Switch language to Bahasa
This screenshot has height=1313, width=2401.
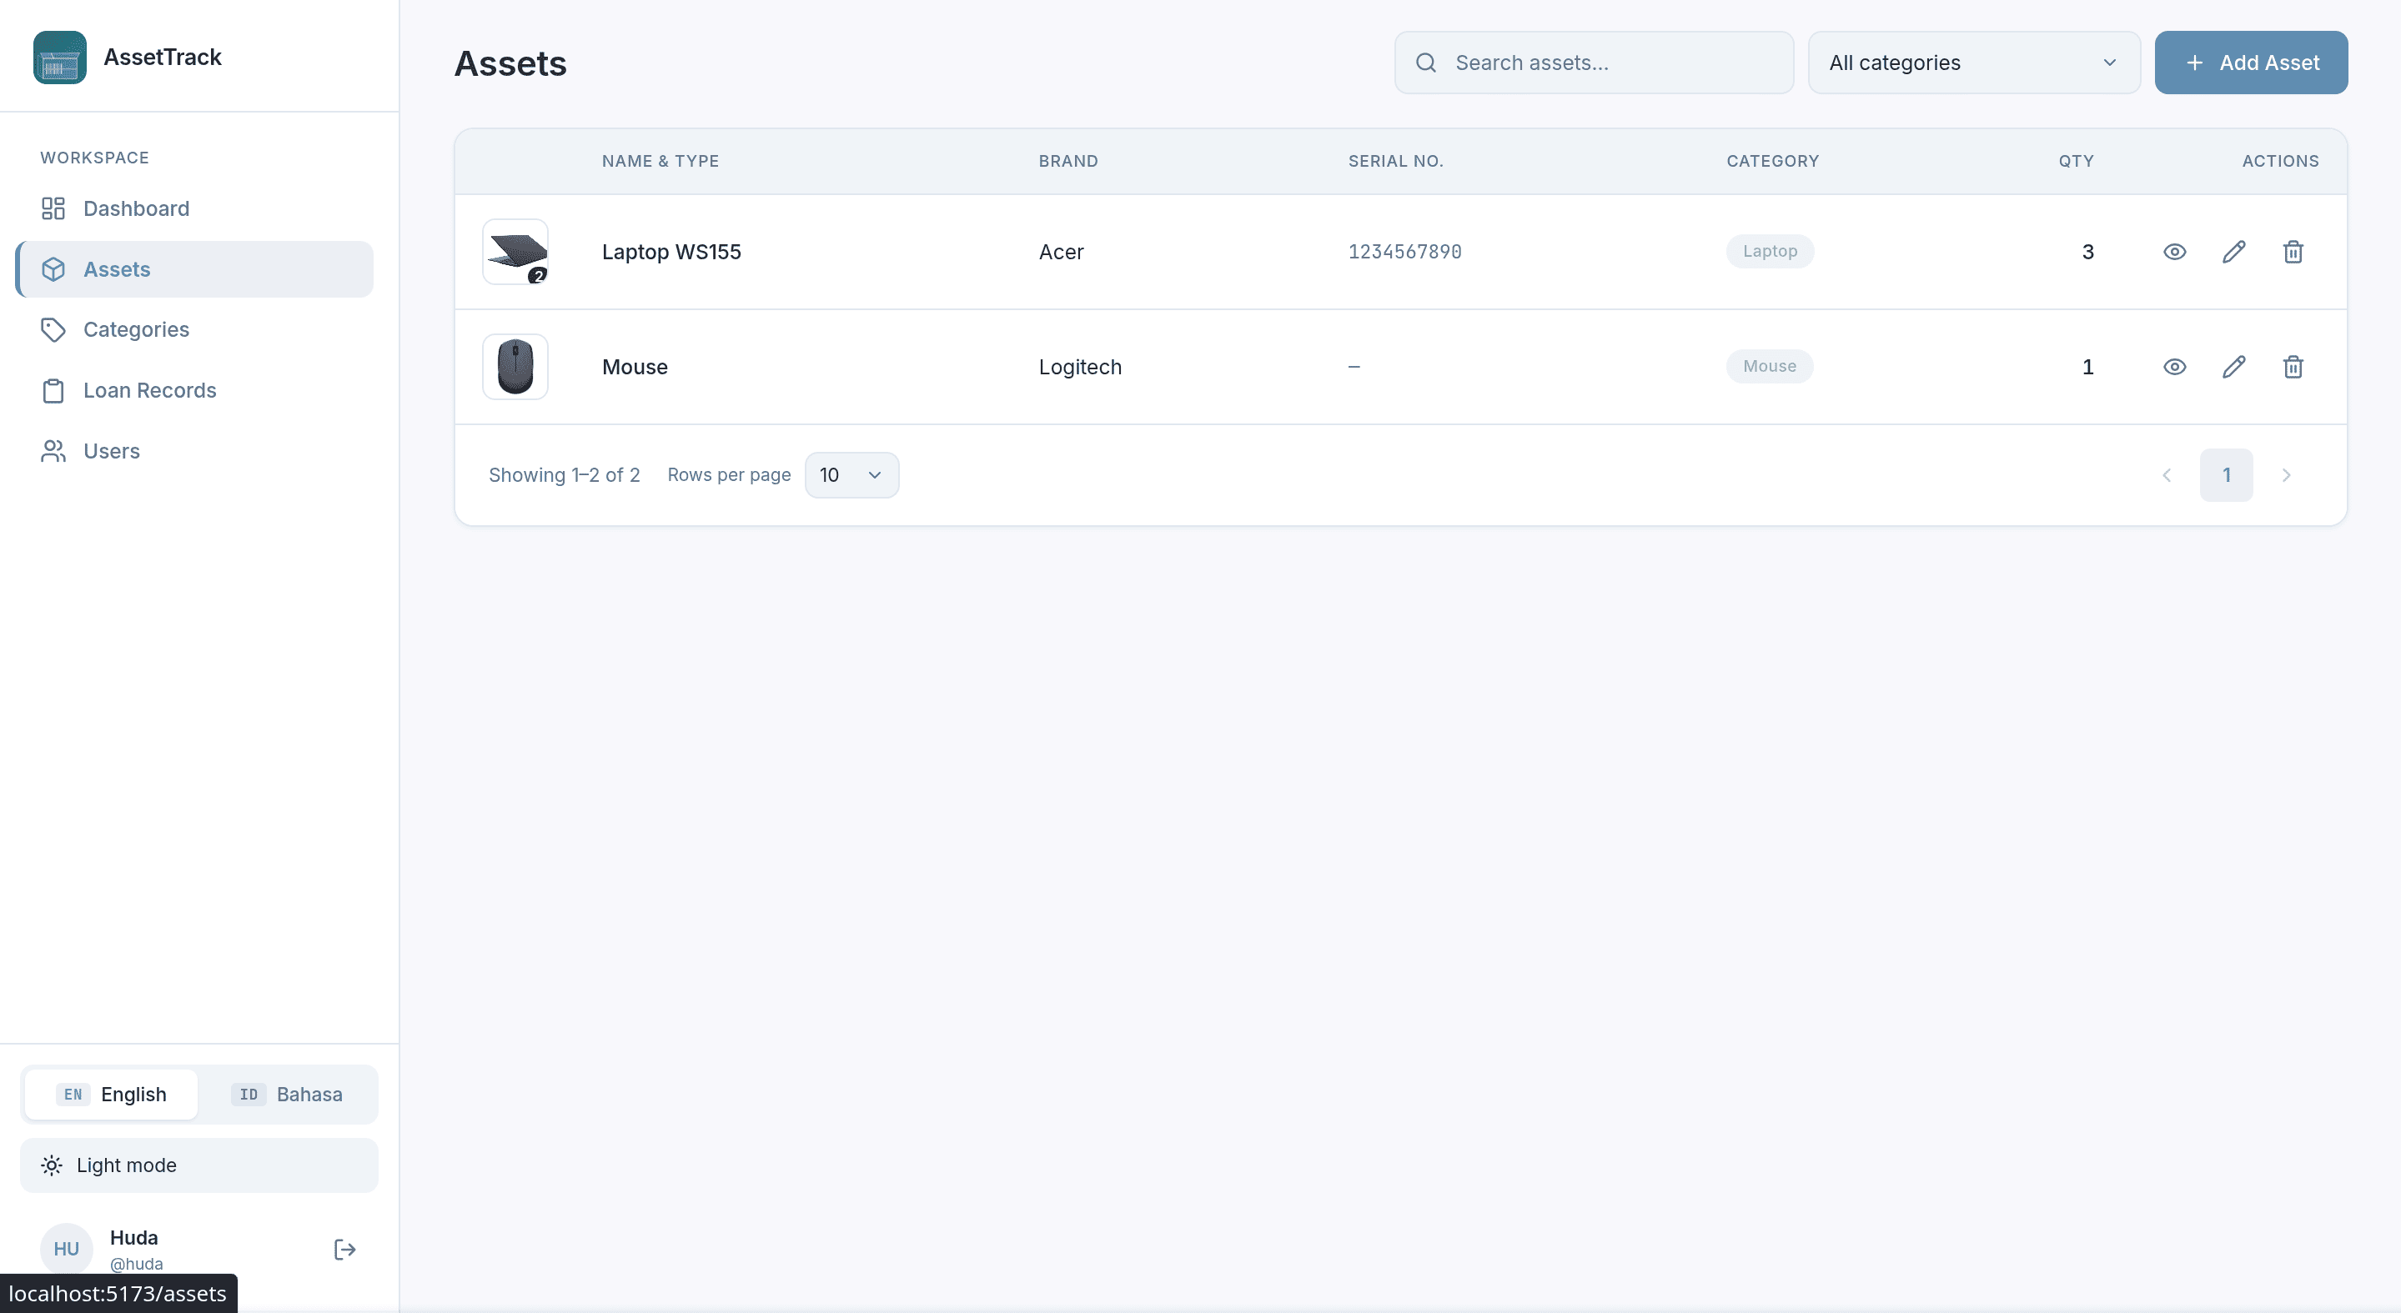(x=287, y=1095)
